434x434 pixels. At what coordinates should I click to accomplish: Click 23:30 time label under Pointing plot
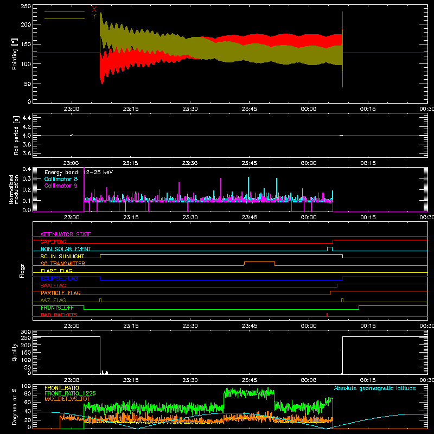click(190, 109)
